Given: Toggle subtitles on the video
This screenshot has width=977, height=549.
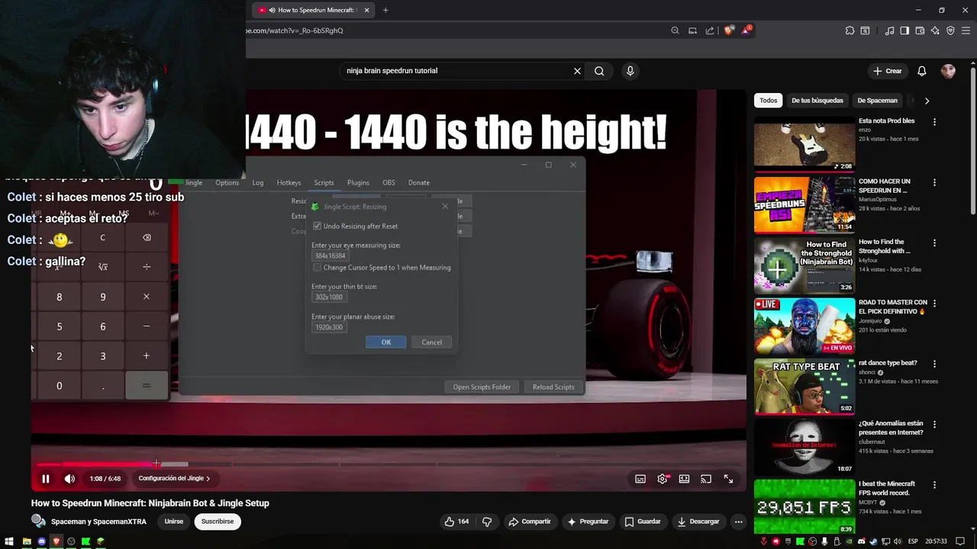Looking at the screenshot, I should click(640, 479).
